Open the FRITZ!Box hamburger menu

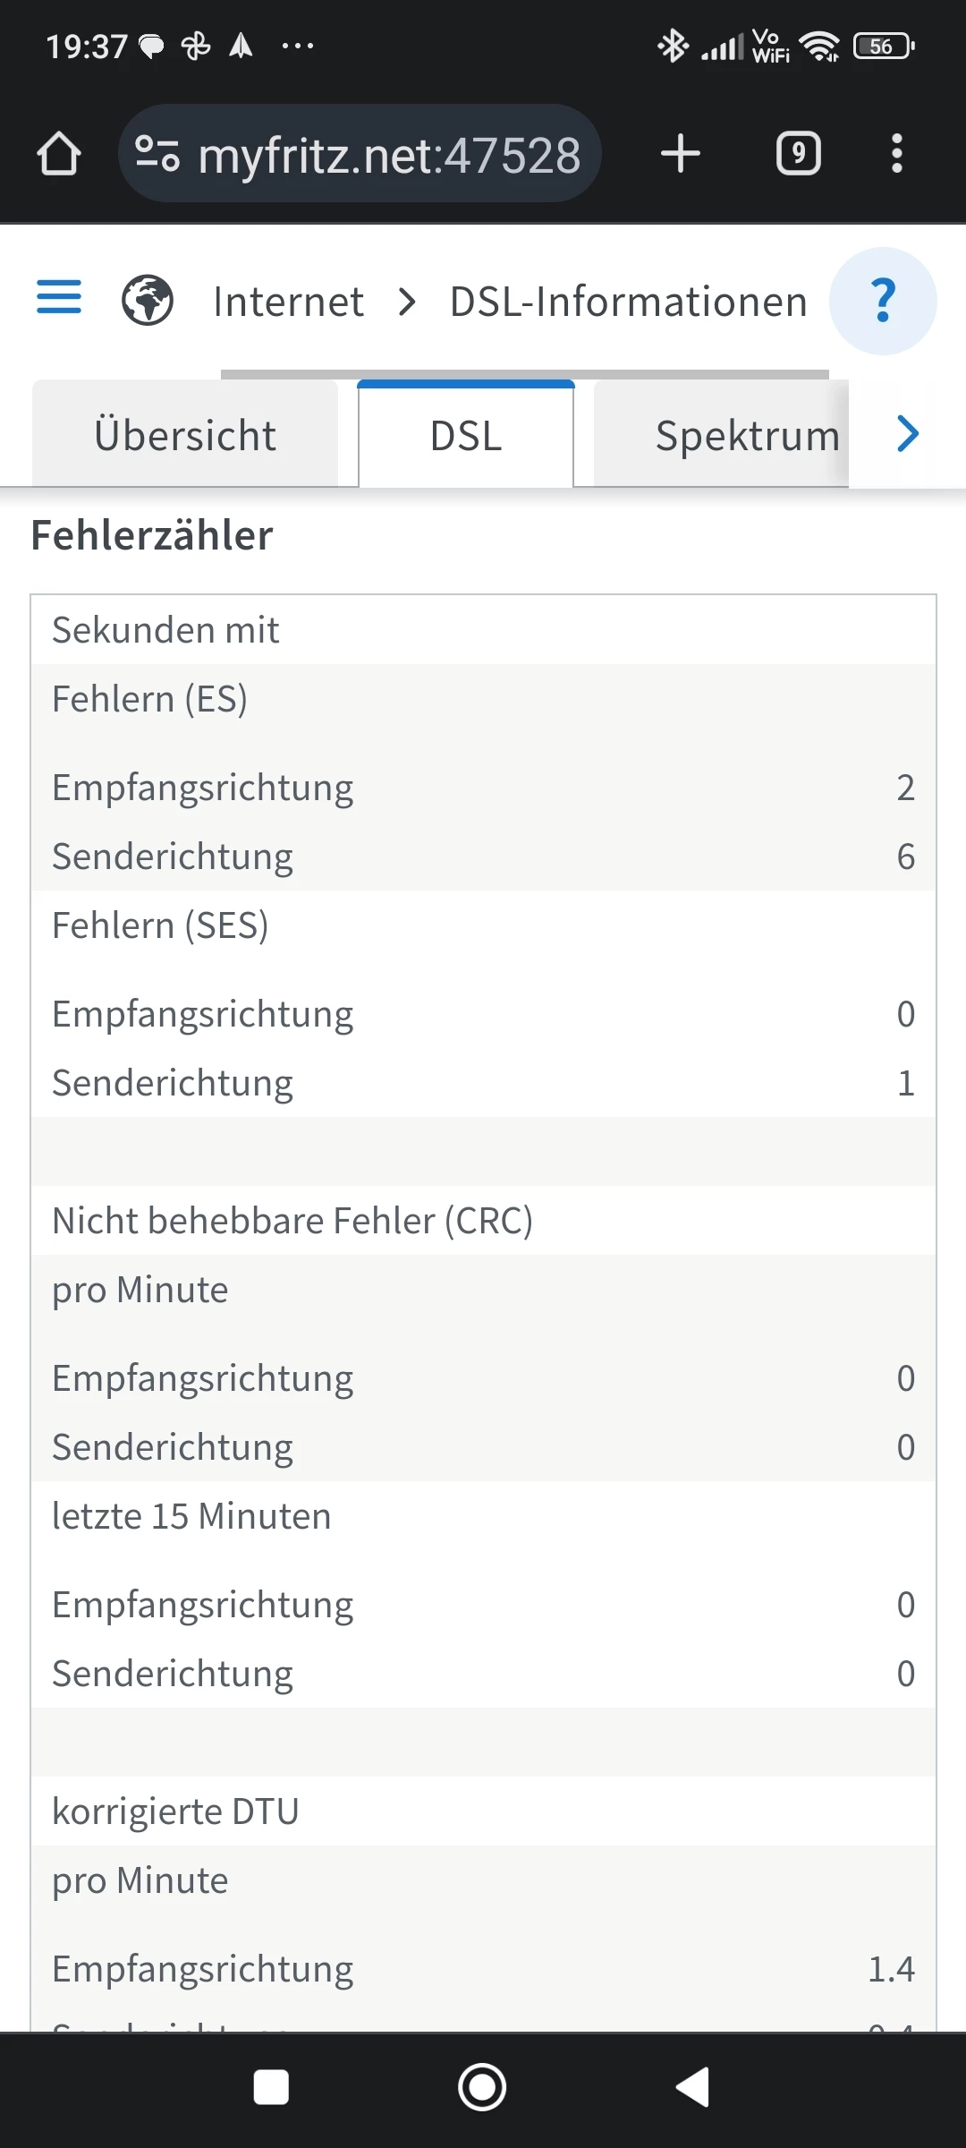tap(59, 297)
